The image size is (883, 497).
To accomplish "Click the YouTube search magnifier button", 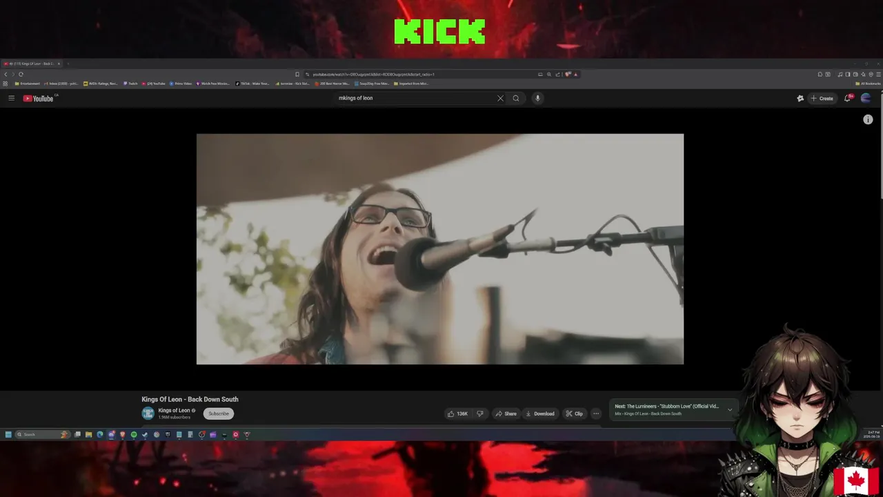I will tap(515, 98).
